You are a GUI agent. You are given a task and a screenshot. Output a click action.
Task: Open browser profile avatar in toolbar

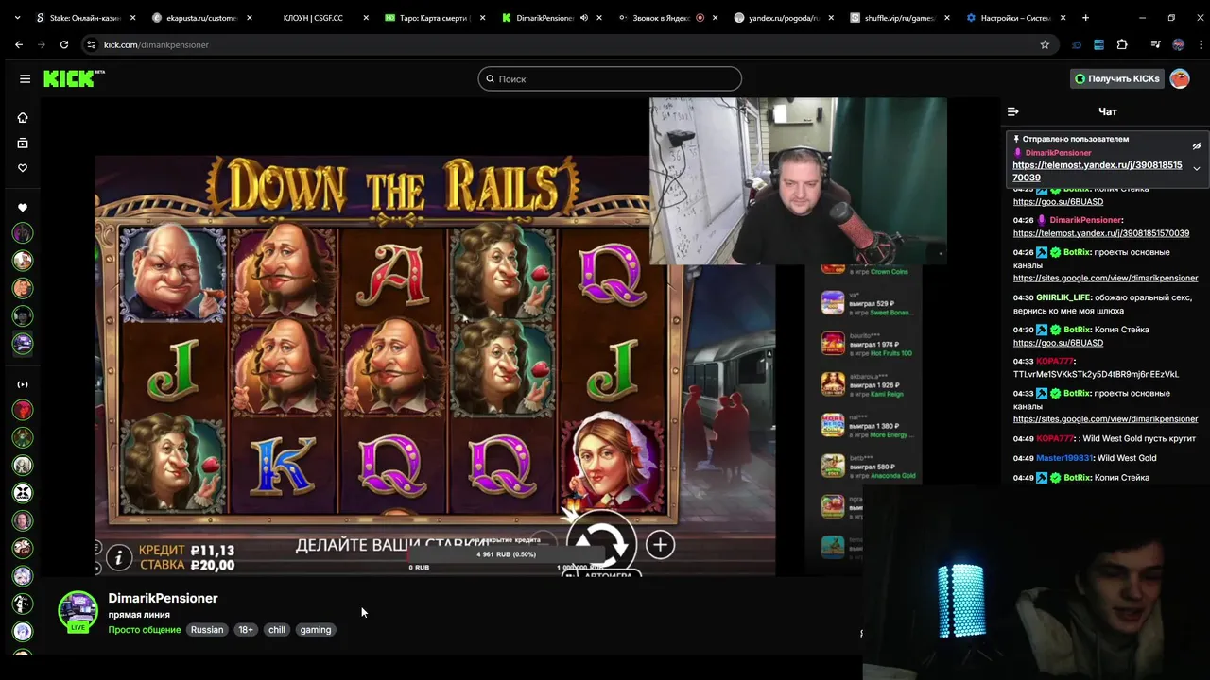click(1178, 44)
